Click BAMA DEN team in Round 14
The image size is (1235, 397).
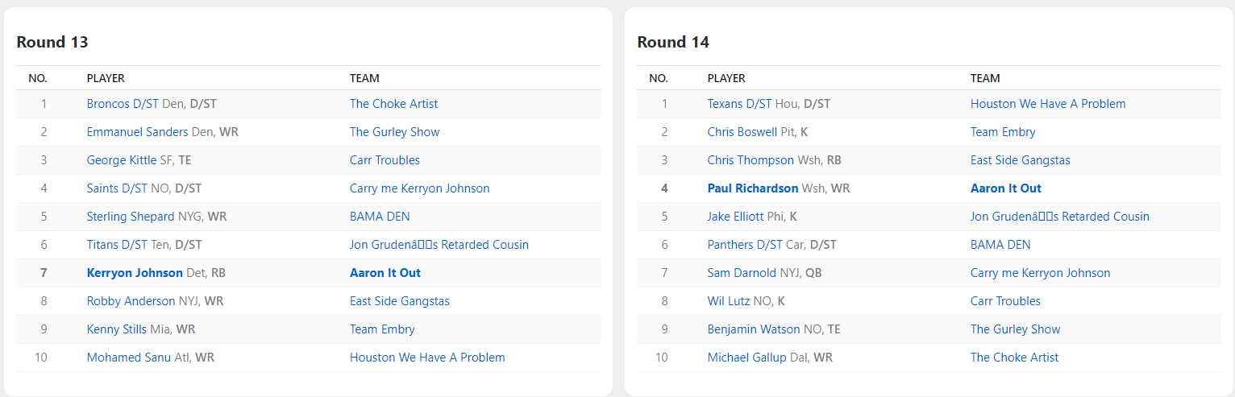(x=1000, y=245)
